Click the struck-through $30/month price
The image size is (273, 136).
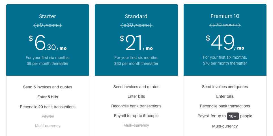[x=136, y=25]
